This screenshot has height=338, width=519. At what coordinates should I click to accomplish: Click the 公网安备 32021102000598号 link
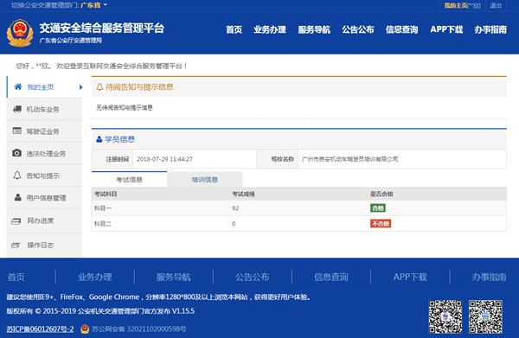click(138, 329)
